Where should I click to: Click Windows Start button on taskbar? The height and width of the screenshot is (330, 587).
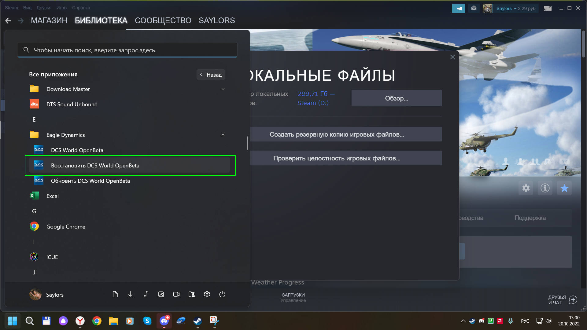point(13,321)
